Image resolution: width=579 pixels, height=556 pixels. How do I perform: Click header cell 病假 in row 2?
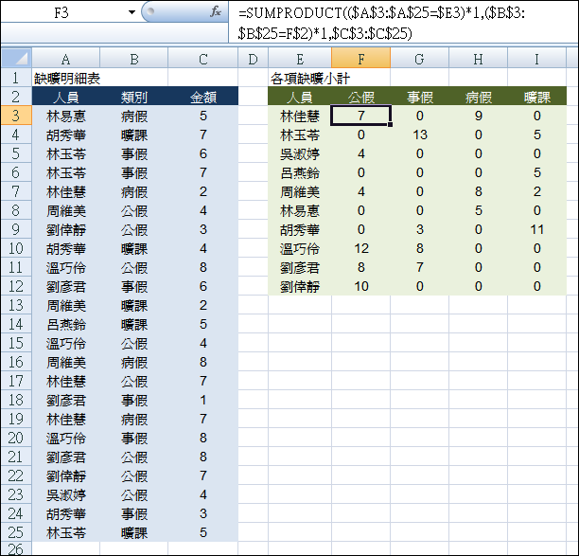pyautogui.click(x=478, y=97)
